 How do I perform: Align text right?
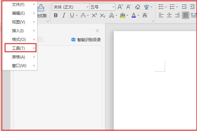pos(177,15)
